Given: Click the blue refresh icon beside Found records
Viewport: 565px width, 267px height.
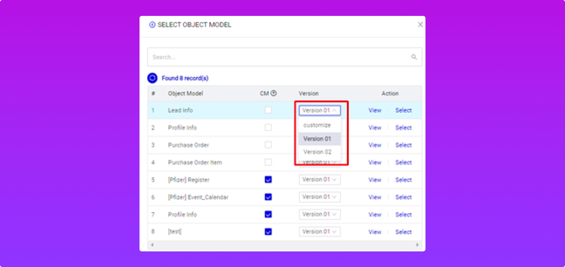Looking at the screenshot, I should 152,78.
